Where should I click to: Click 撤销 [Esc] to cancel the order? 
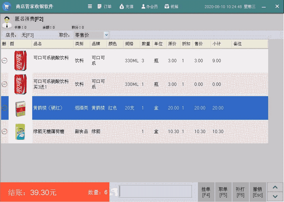tap(258, 191)
